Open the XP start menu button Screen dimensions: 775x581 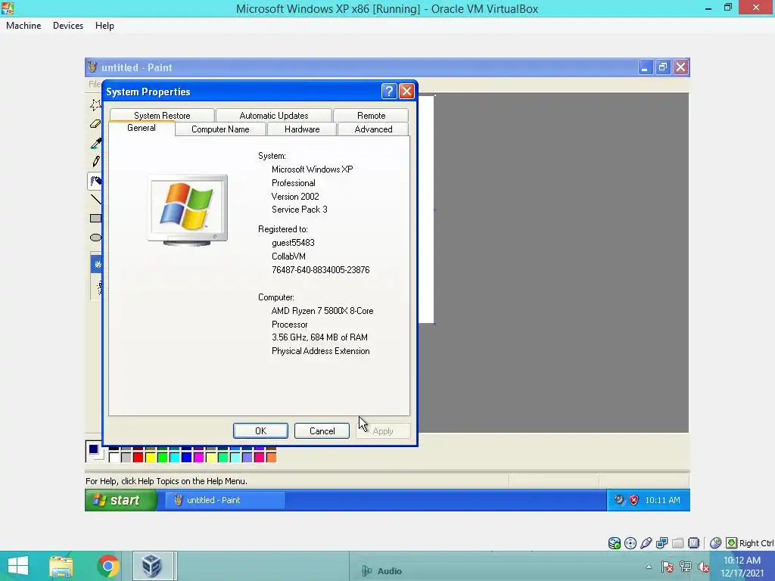pos(121,500)
